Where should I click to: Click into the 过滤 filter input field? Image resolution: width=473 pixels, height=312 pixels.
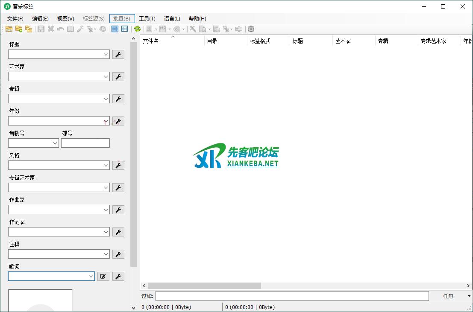point(292,296)
